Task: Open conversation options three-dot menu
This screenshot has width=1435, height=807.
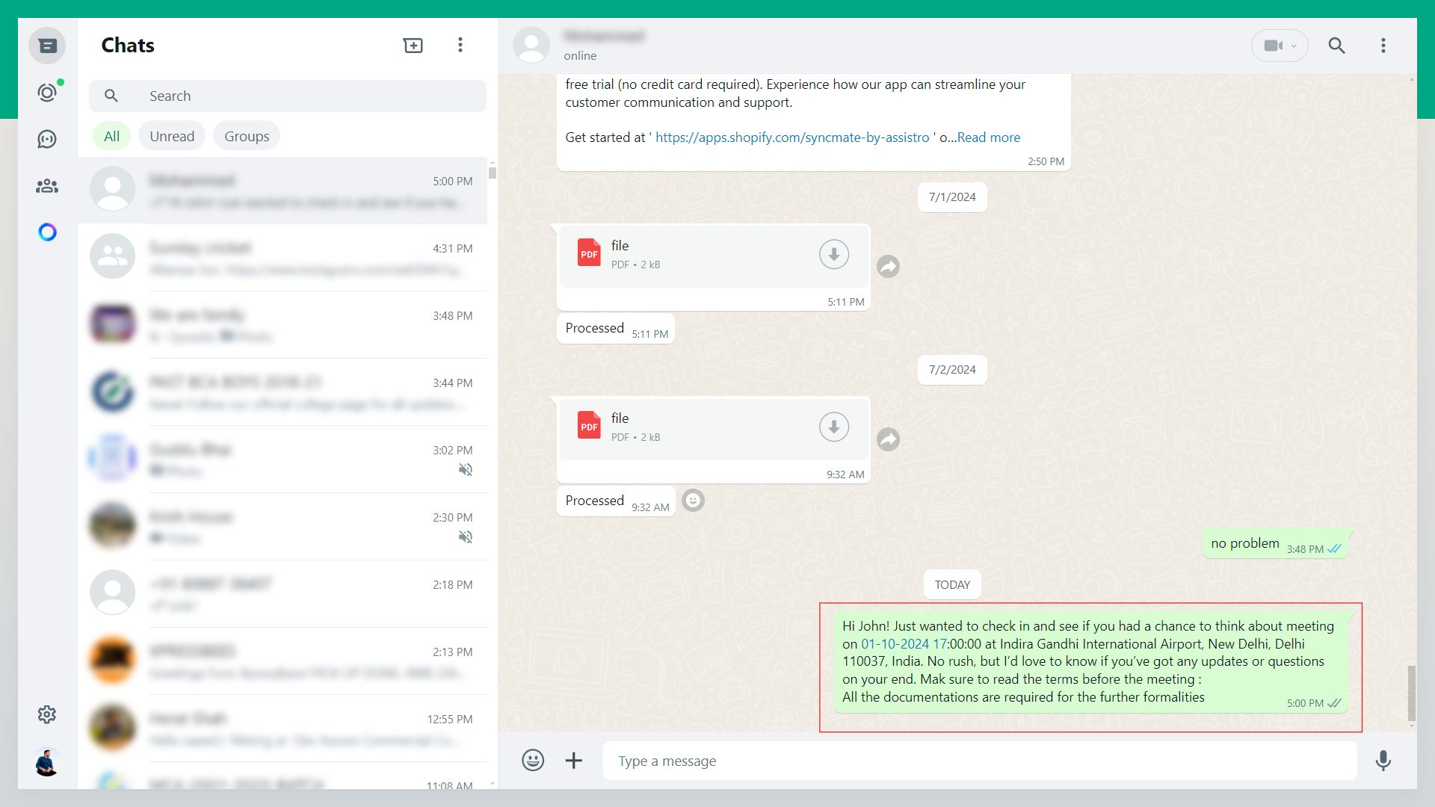Action: coord(1383,46)
